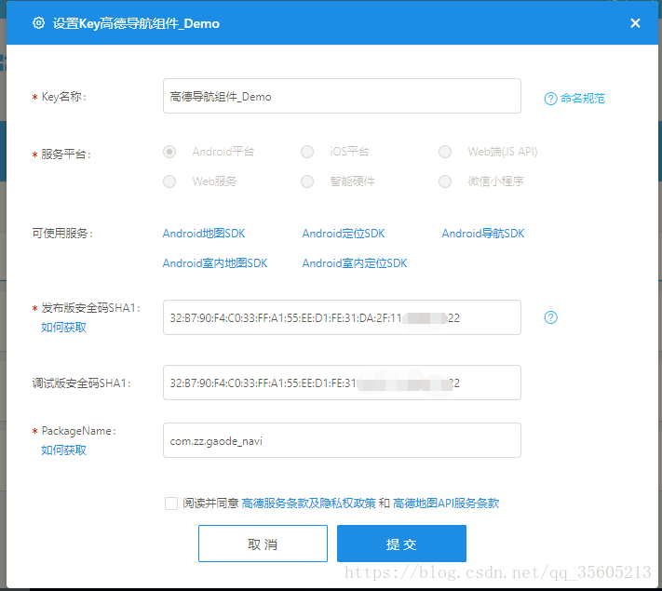Click the PackageName input field
Image resolution: width=662 pixels, height=591 pixels.
(x=342, y=440)
